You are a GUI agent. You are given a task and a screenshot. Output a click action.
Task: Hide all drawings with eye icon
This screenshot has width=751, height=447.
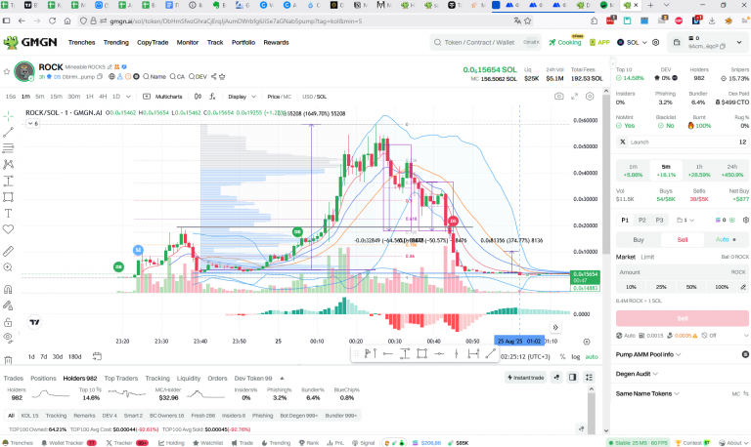[8, 338]
